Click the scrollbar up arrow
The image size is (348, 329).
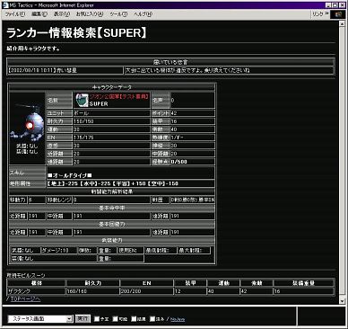pos(343,24)
